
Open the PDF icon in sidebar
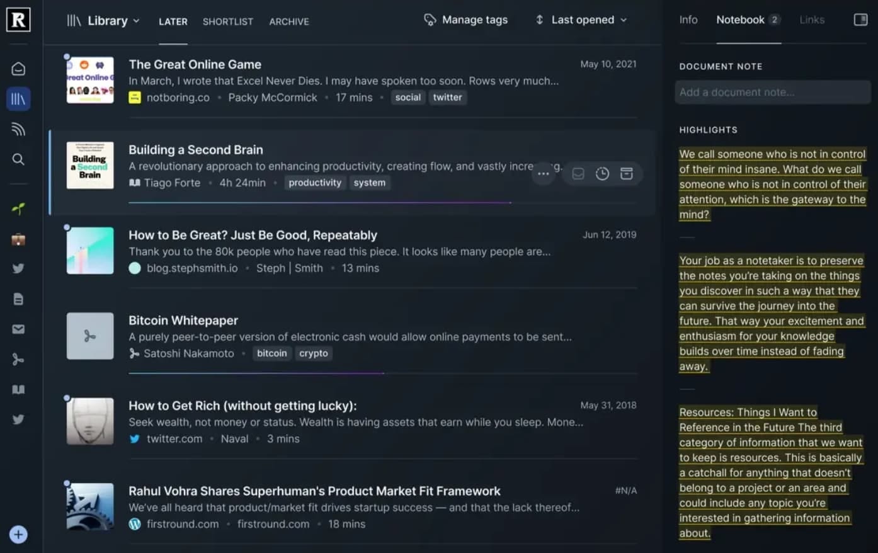[x=18, y=359]
